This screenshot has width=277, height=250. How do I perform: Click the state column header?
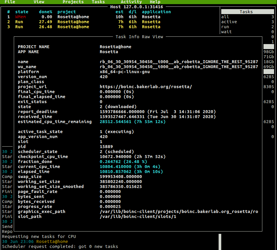pyautogui.click(x=22, y=12)
